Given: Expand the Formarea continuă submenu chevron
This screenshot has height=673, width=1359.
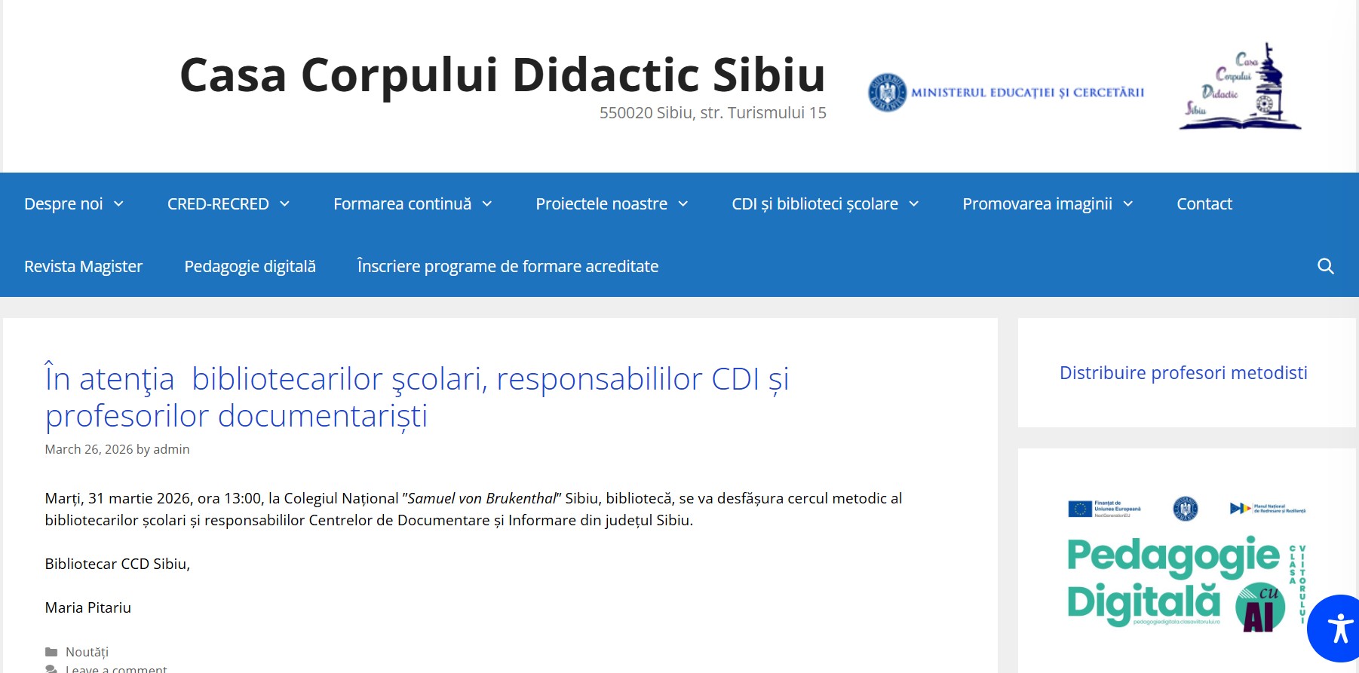Looking at the screenshot, I should 487,204.
